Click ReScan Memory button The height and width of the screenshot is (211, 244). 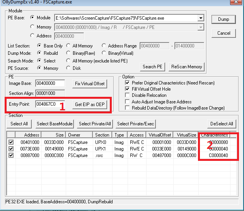pos(186,67)
